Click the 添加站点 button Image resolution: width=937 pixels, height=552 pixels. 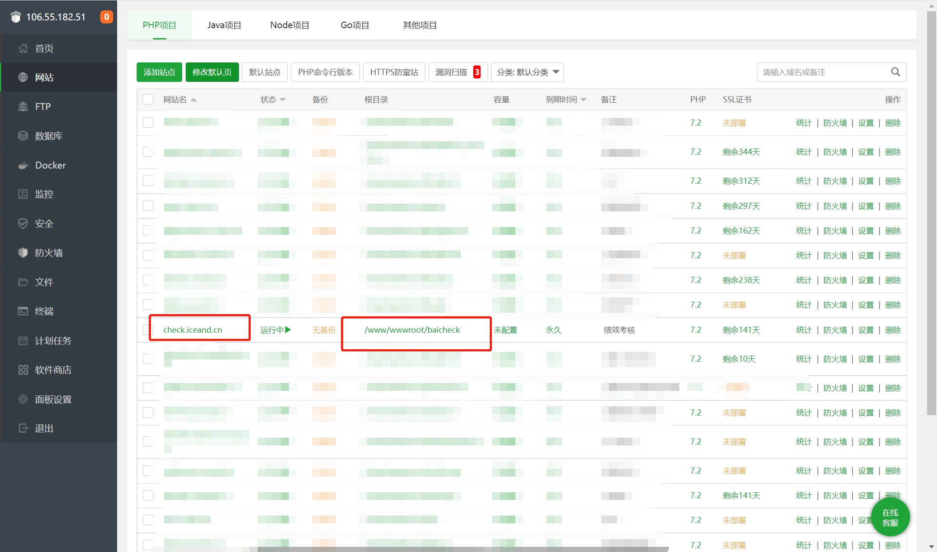[x=159, y=72]
